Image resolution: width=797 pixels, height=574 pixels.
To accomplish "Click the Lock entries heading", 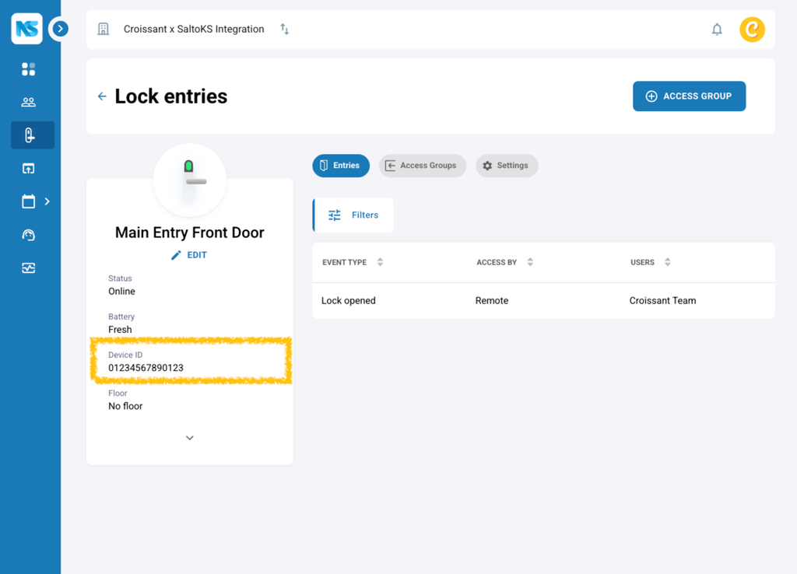I will click(x=171, y=96).
